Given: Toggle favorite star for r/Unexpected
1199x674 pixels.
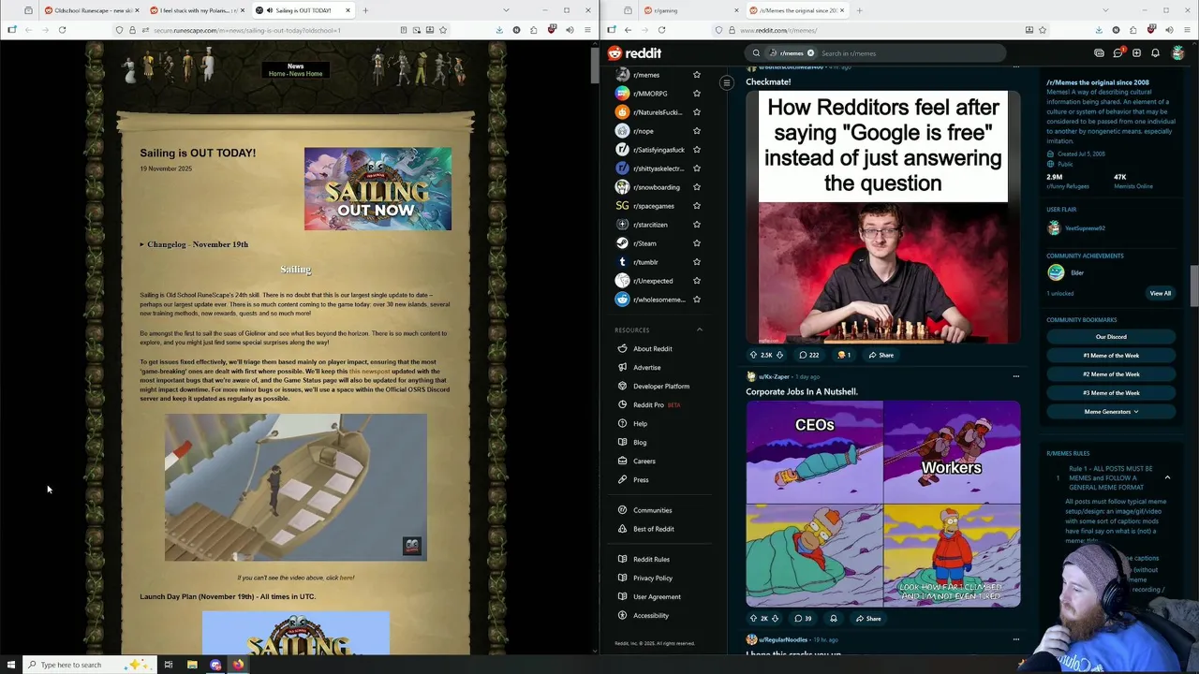Looking at the screenshot, I should pyautogui.click(x=696, y=281).
